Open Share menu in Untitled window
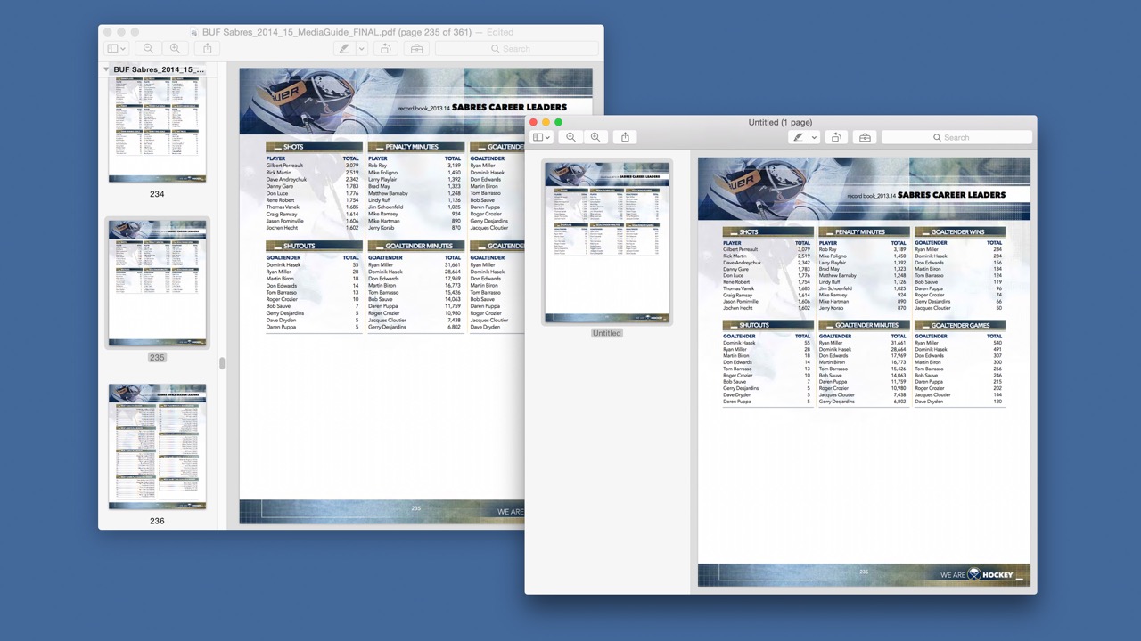The image size is (1141, 641). pyautogui.click(x=625, y=137)
